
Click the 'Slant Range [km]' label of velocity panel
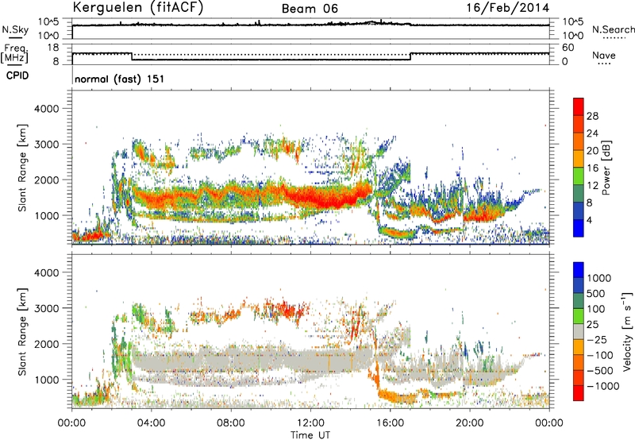pos(22,332)
